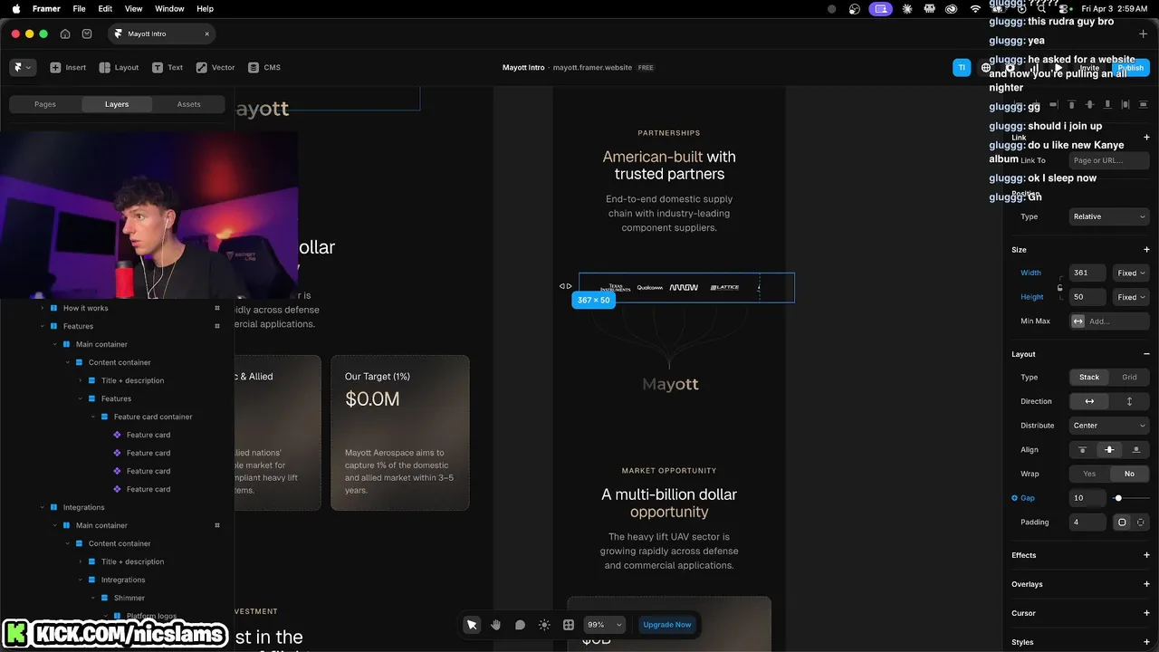Select the Layout tool
Viewport: 1159px width, 652px height.
pos(119,67)
